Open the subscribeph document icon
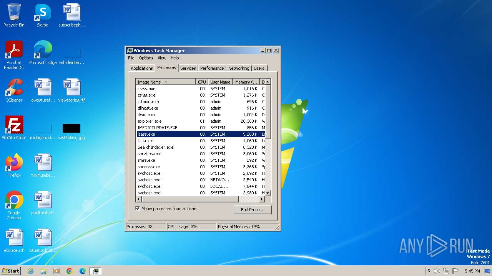This screenshot has width=492, height=276. tap(71, 15)
